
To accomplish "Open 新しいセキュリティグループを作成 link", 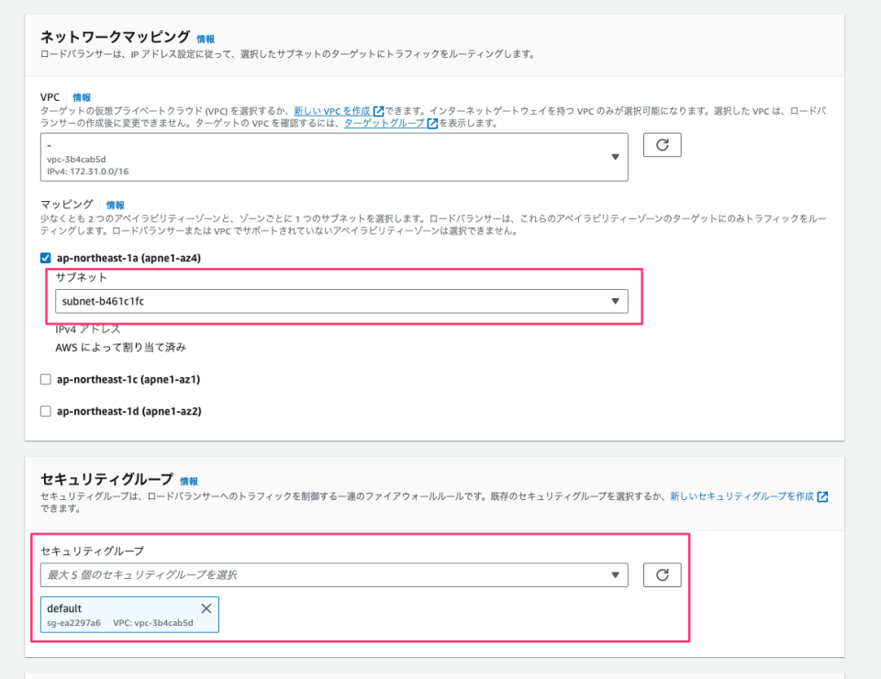I will point(749,496).
